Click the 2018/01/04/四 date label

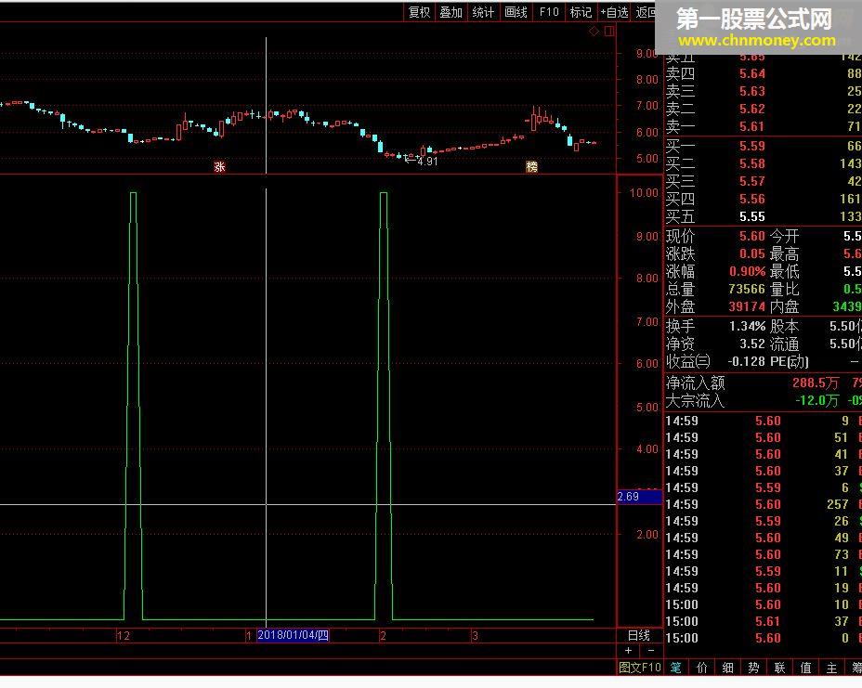coord(293,635)
